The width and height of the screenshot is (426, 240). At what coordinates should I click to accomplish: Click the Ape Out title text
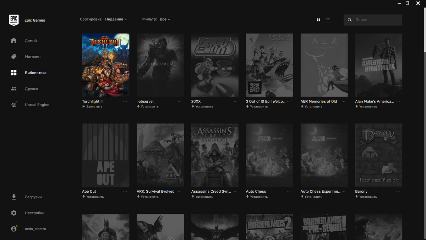89,191
